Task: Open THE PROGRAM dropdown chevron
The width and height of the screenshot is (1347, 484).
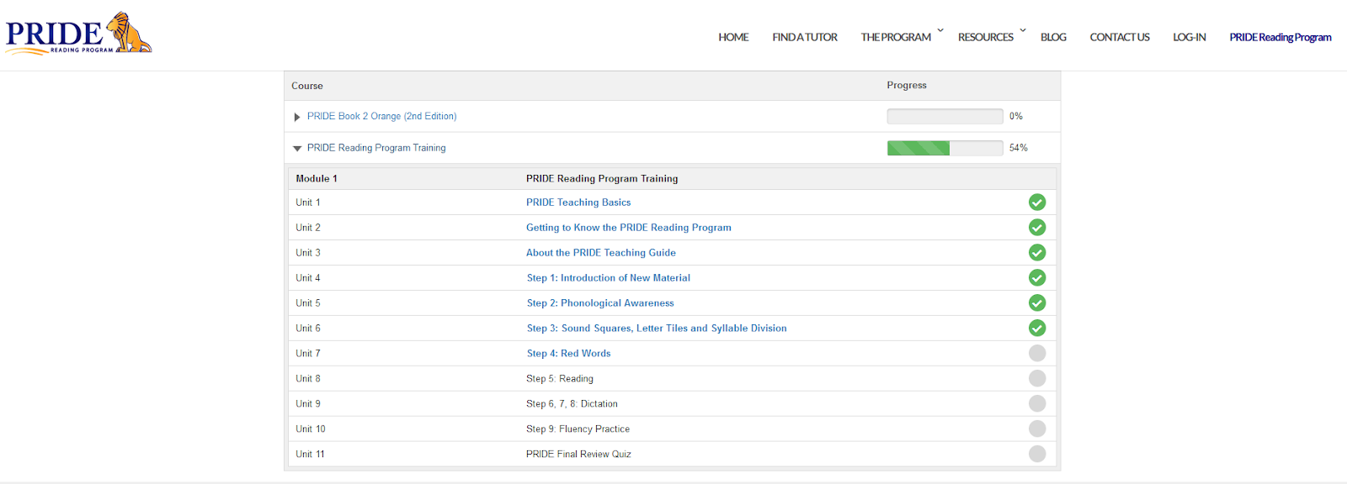Action: click(x=940, y=31)
